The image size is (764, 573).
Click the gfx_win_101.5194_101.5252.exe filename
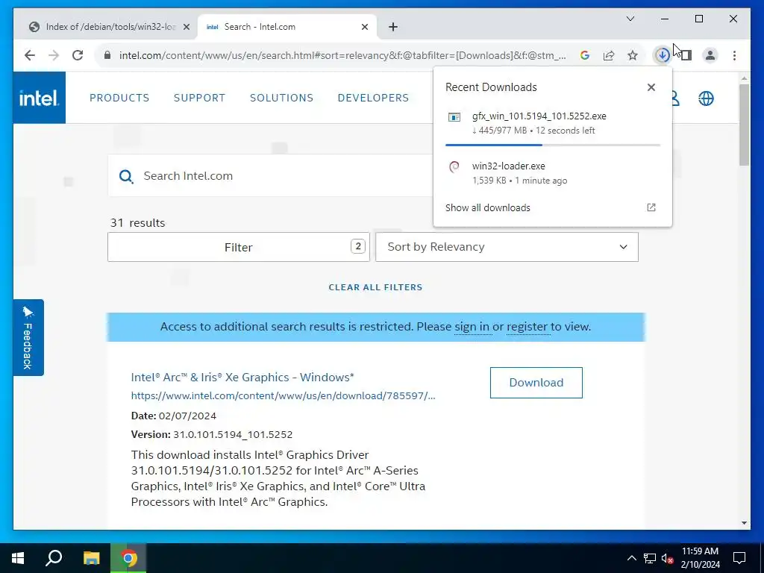pyautogui.click(x=539, y=116)
